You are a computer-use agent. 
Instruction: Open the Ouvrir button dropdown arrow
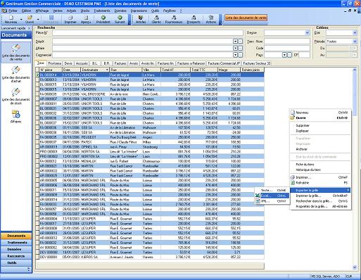pyautogui.click(x=37, y=20)
